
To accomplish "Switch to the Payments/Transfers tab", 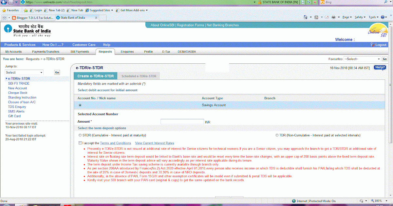I will [46, 52].
